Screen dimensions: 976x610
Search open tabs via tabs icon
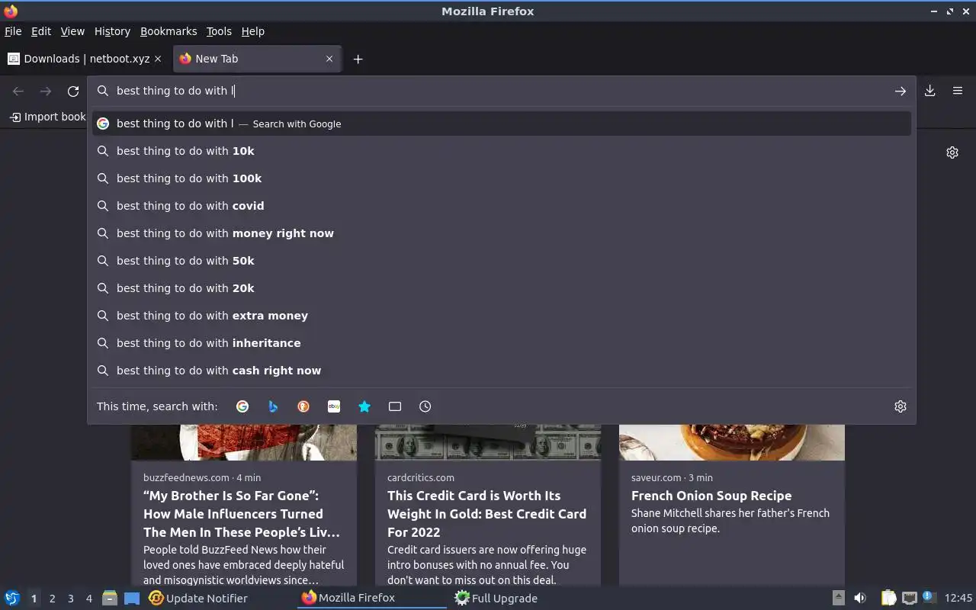395,406
